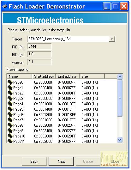Image resolution: width=131 pixels, height=170 pixels.
Task: Sort by the Name column header
Action: click(20, 76)
